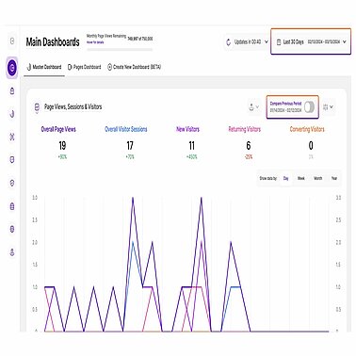Click the Overall Page Views value 19
This screenshot has height=356, width=356.
[x=62, y=145]
